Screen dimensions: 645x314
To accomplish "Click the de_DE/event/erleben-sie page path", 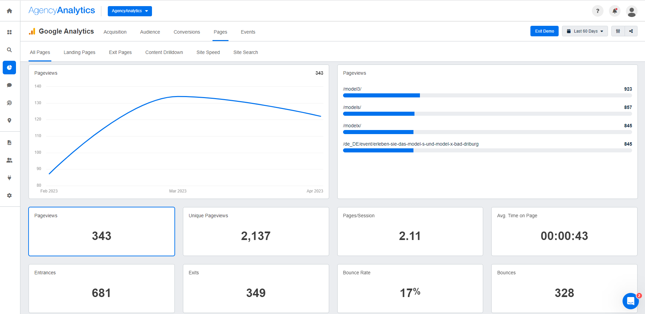I will click(x=411, y=144).
